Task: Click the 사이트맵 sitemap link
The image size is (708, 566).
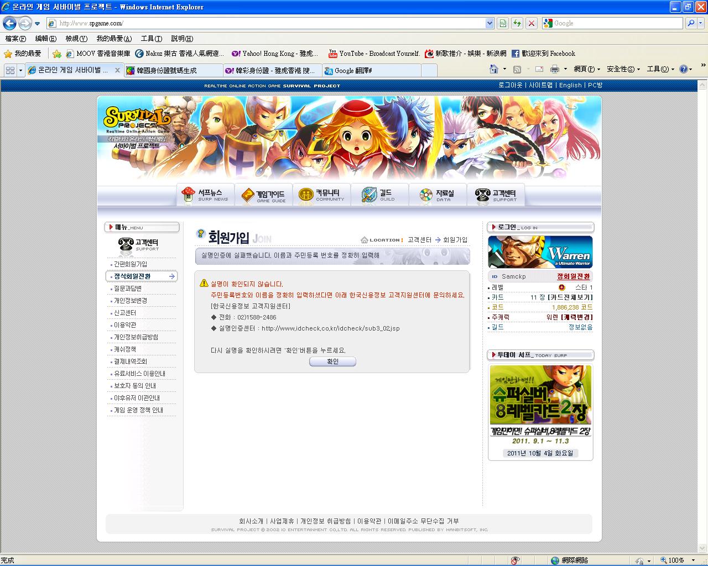Action: point(541,85)
